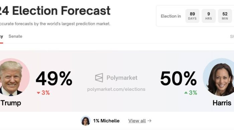The width and height of the screenshot is (234, 133).
Task: Click the portrait above the Harris label
Action: (x=219, y=77)
